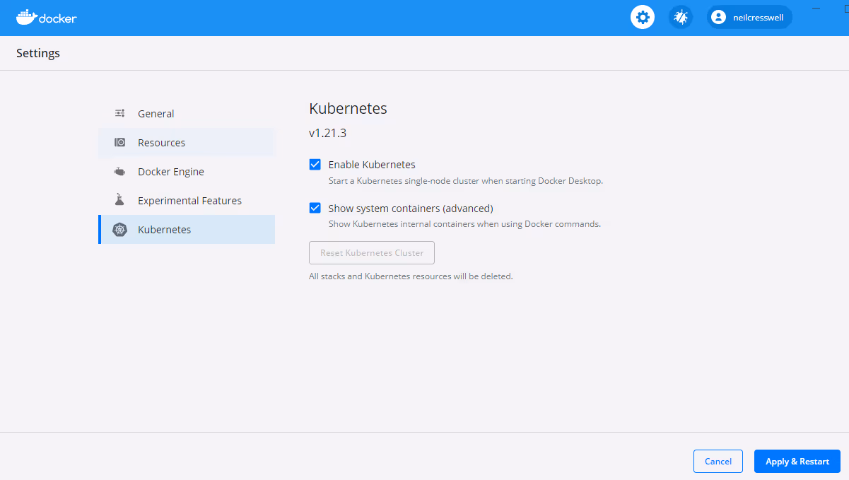Toggle the Enable Kubernetes checkbox
The width and height of the screenshot is (849, 480).
[x=315, y=165]
